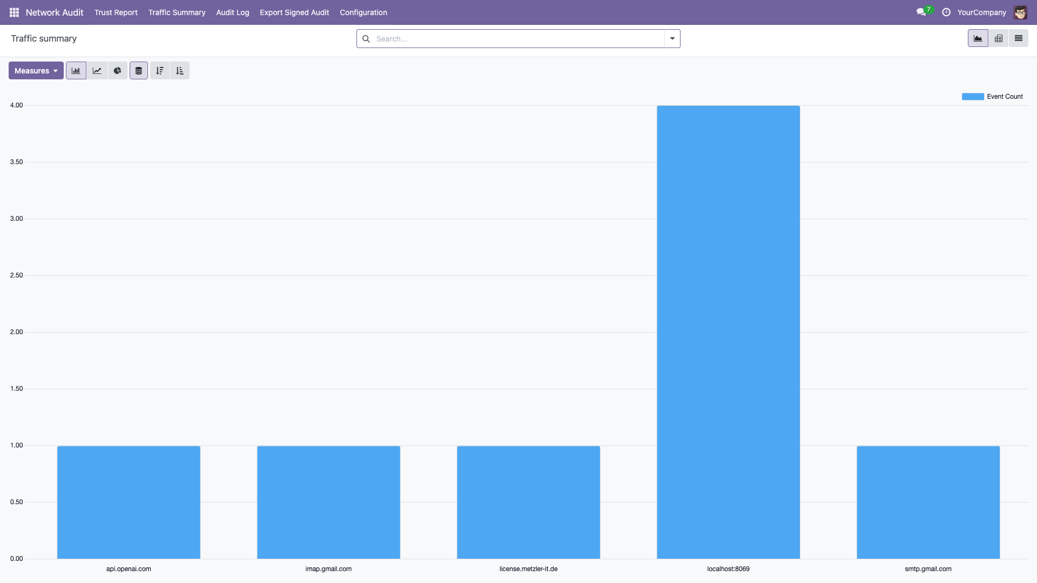Focus the Search input field

coord(518,39)
